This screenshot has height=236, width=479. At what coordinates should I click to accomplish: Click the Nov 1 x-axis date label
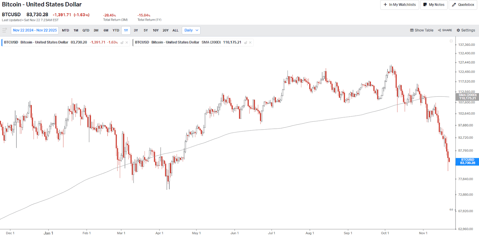click(423, 233)
